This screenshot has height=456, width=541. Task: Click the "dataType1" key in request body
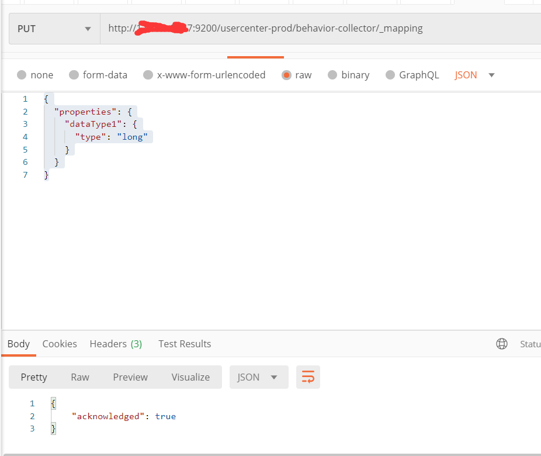pos(93,125)
